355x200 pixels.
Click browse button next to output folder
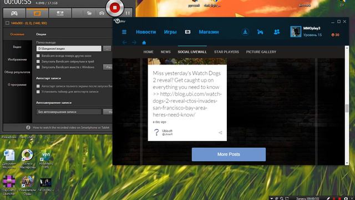pos(107,48)
